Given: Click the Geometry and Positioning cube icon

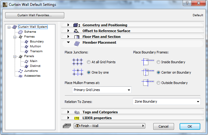Looking at the screenshot, I should point(77,25).
